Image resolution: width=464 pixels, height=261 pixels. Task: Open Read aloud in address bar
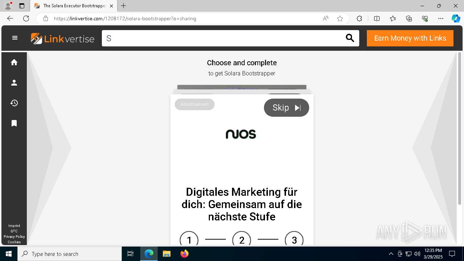326,18
